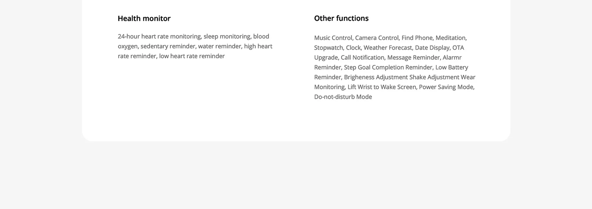Viewport: 592px width, 209px height.
Task: Click the 'Find Phone' text
Action: click(x=417, y=38)
